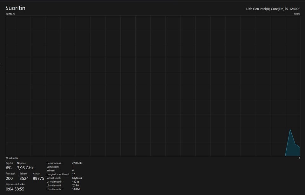Screen dimensions: 305x195
Task: Click the "60 sekuntia" time axis label
Action: pyautogui.click(x=12, y=158)
